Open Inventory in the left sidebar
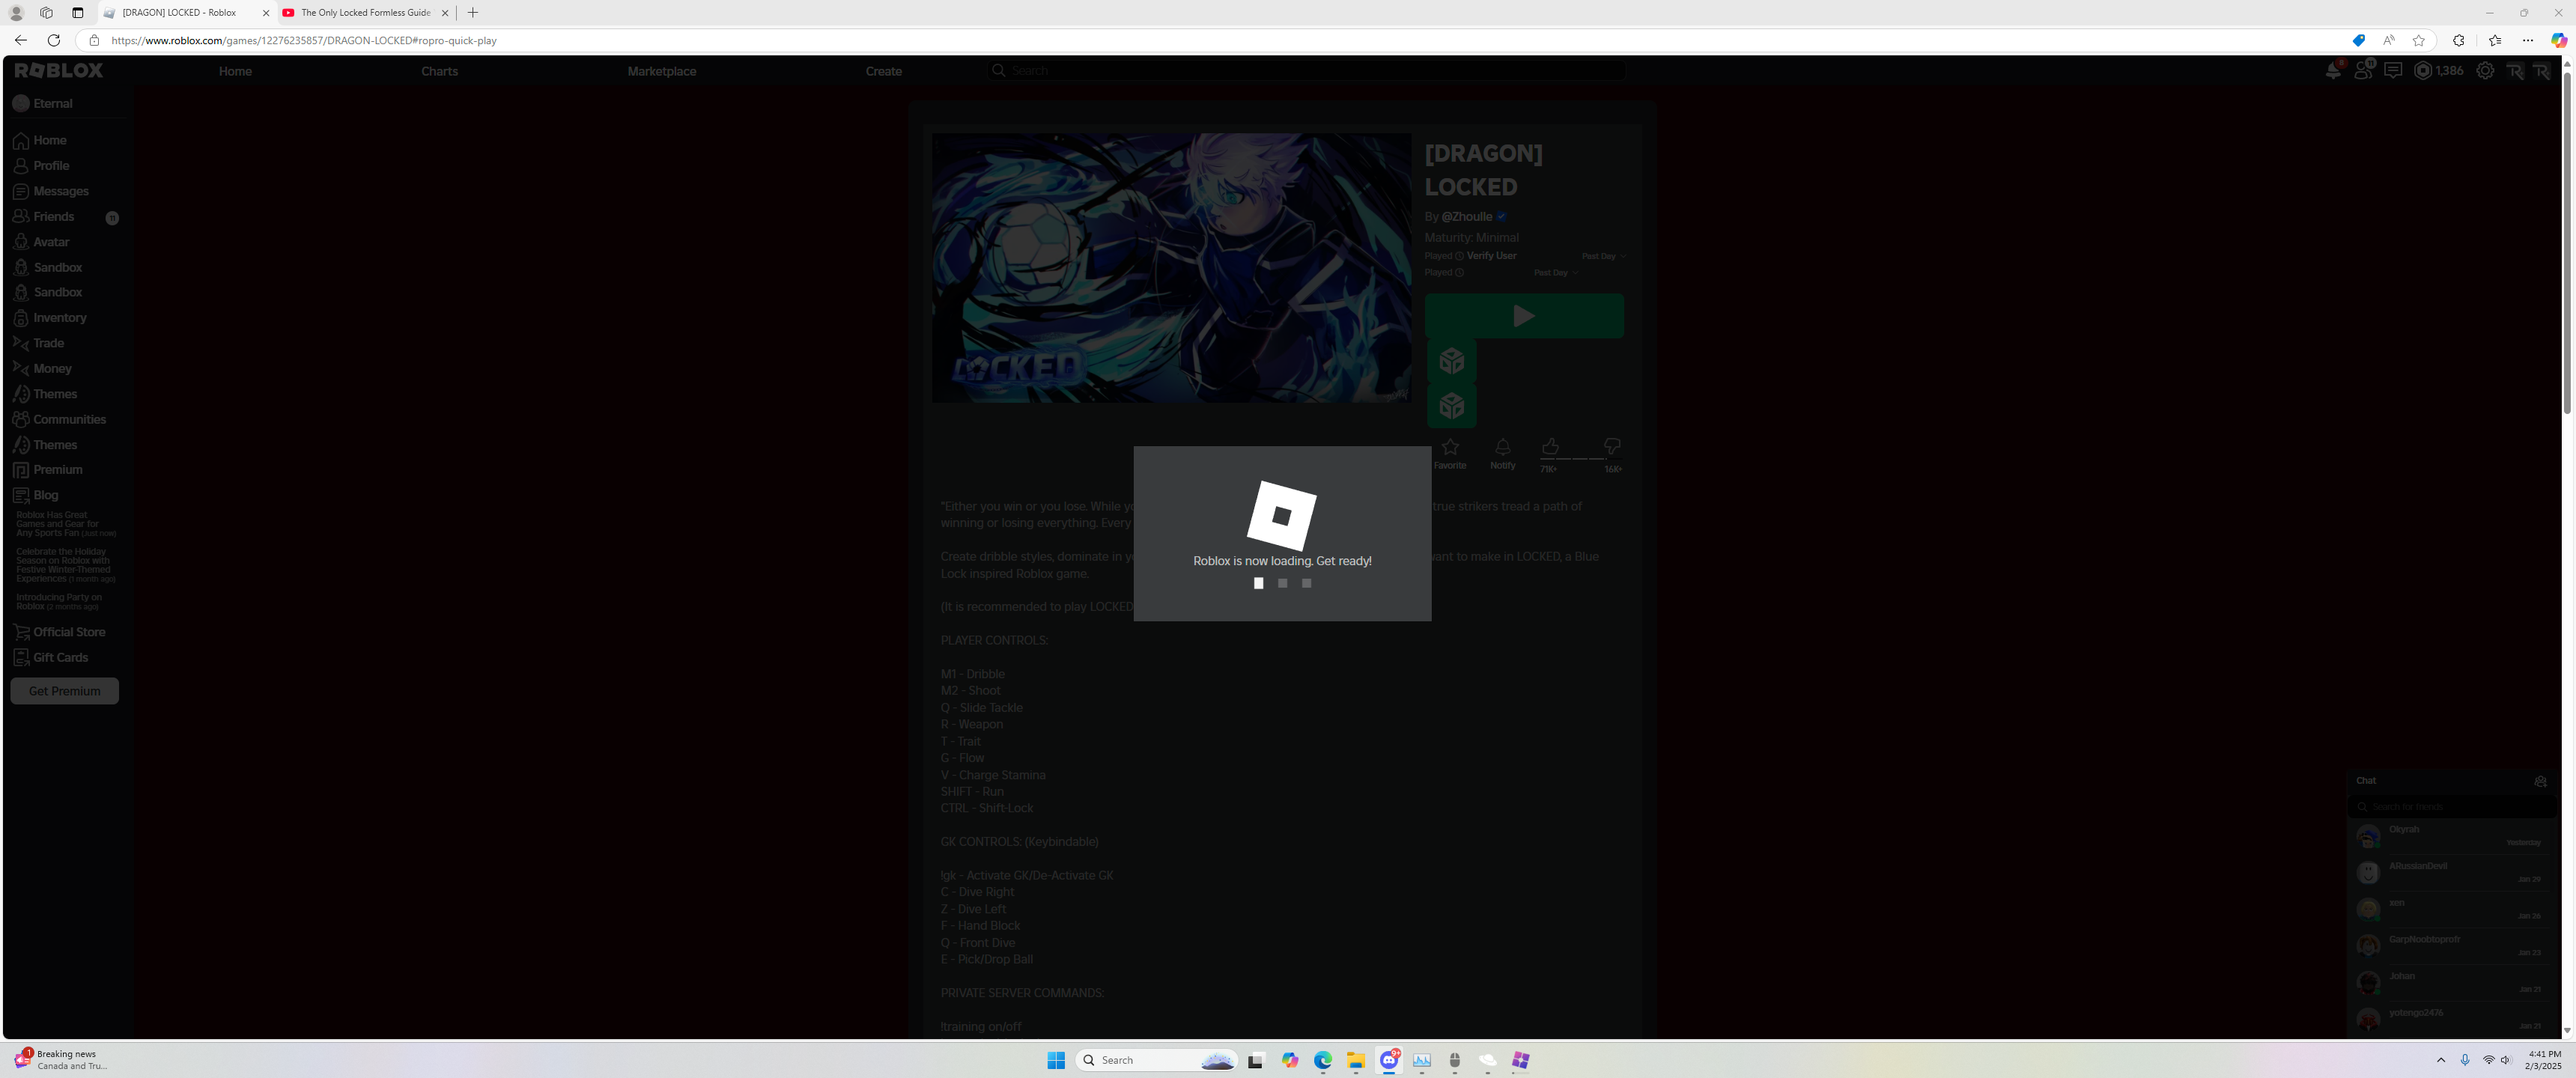This screenshot has height=1078, width=2576. (50, 318)
